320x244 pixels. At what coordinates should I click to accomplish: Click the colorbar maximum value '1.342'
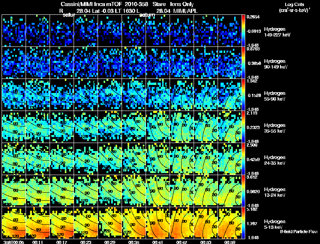pyautogui.click(x=252, y=81)
